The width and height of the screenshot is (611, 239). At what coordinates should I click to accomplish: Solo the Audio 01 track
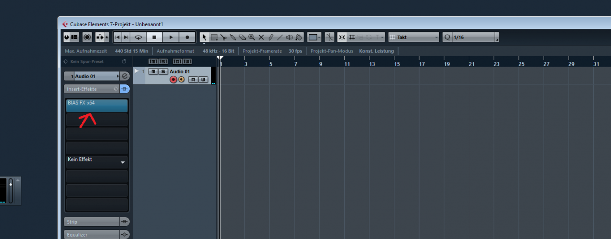coord(163,71)
